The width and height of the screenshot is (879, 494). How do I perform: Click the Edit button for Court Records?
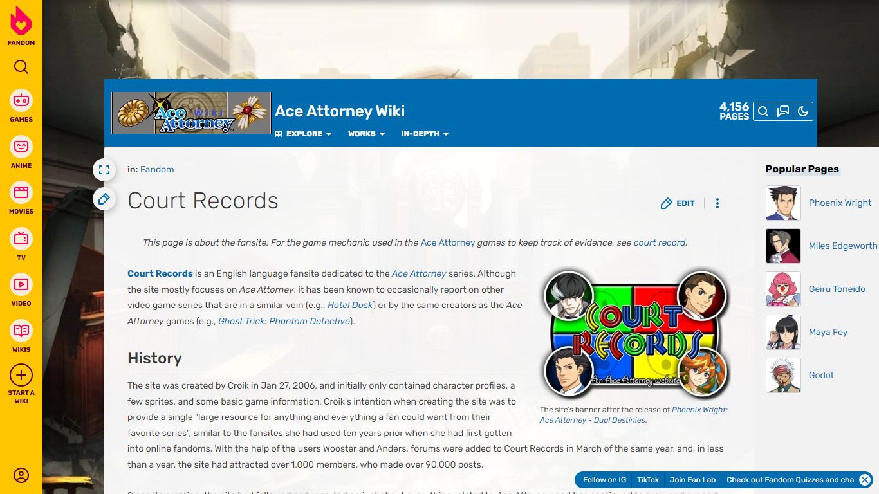[x=678, y=203]
